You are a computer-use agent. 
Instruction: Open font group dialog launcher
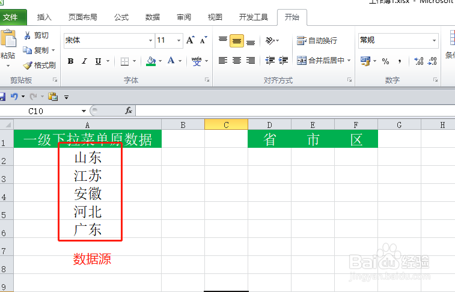[207, 80]
